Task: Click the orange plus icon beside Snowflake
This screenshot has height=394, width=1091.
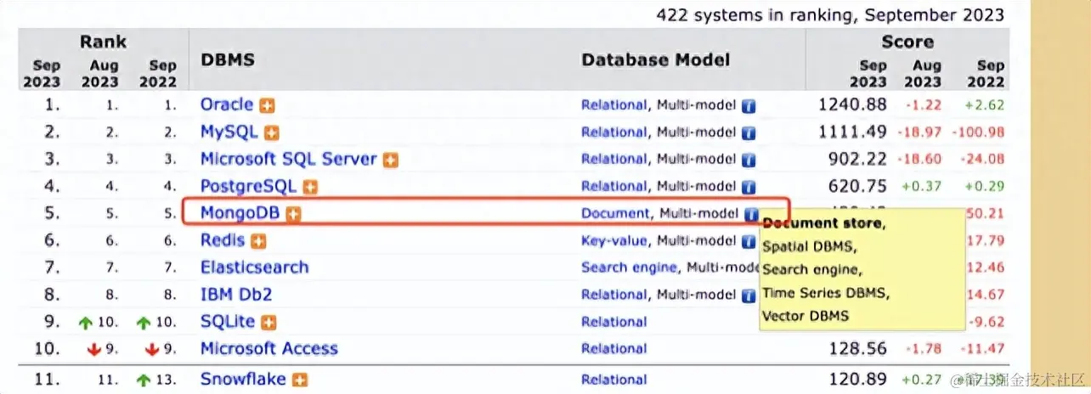Action: [x=300, y=380]
